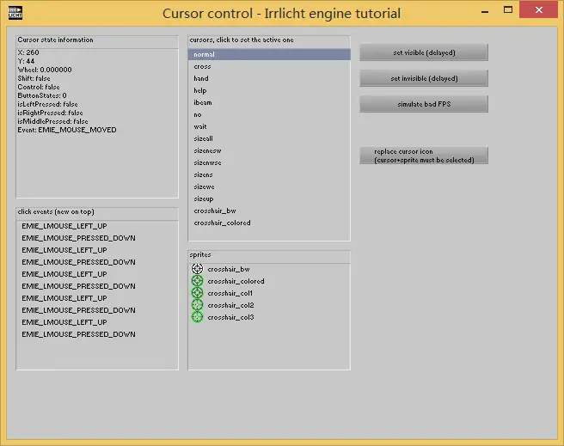Click the simulate bad FPS button
Screen dimensions: 564x446
click(423, 104)
